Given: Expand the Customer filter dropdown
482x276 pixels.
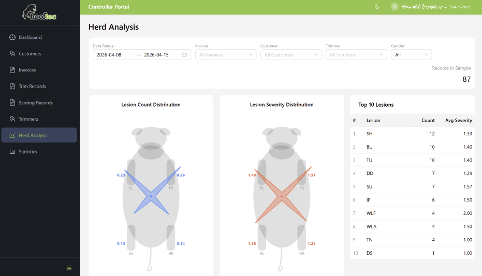Looking at the screenshot, I should click(290, 55).
